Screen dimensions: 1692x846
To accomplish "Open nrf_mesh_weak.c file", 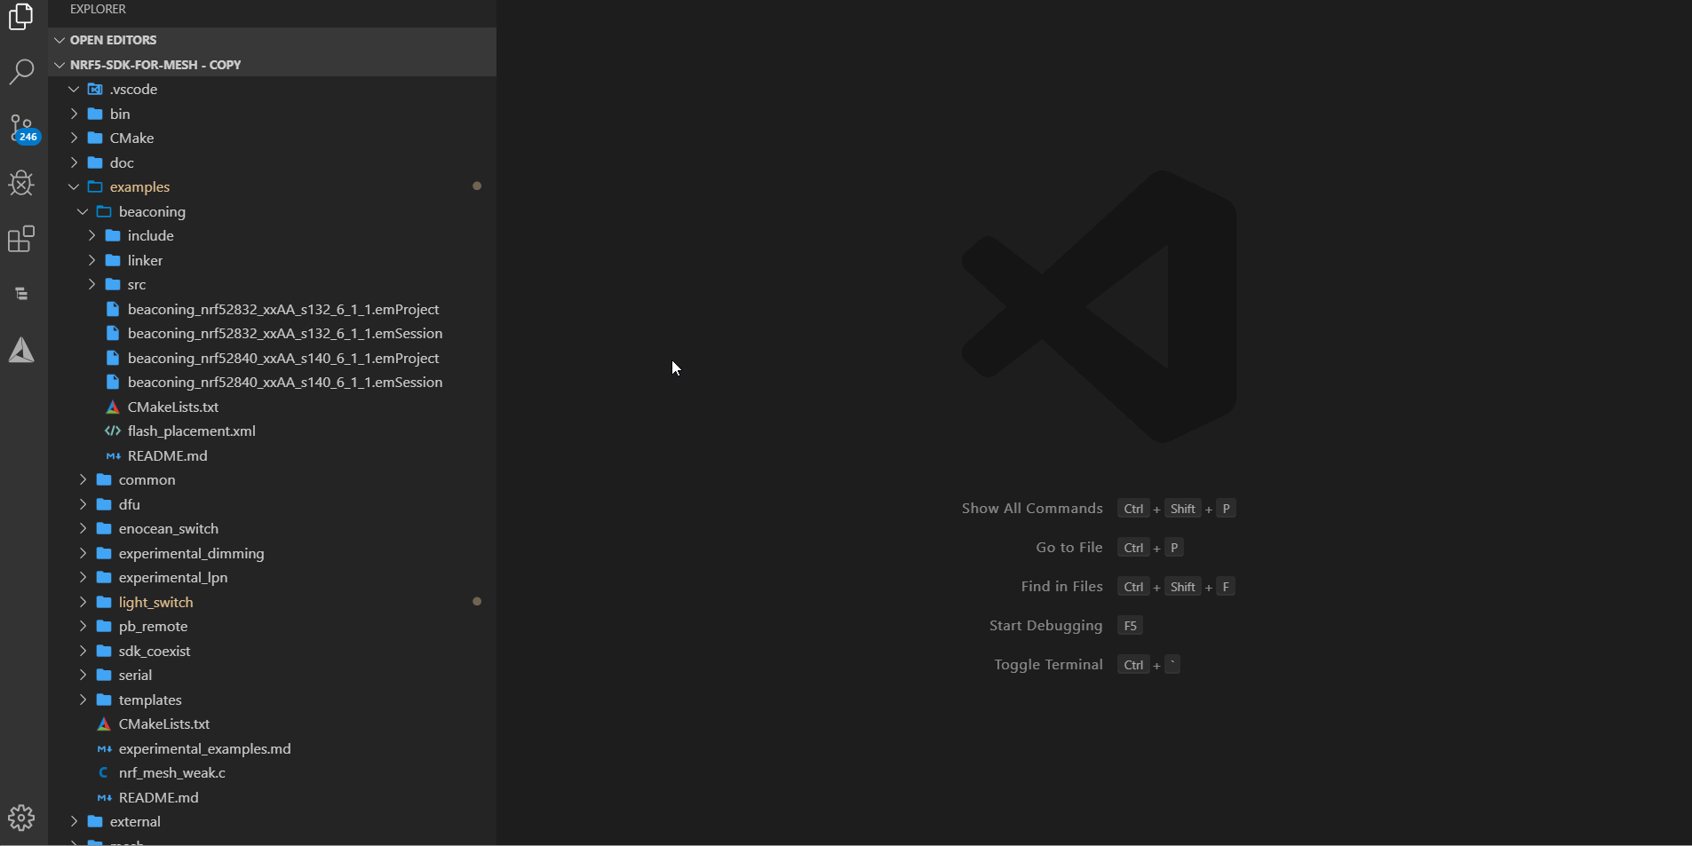I will click(x=171, y=773).
